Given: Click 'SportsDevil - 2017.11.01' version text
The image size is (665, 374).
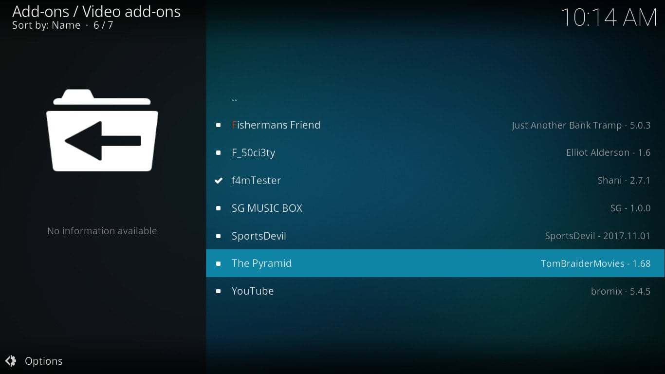Looking at the screenshot, I should tap(598, 236).
